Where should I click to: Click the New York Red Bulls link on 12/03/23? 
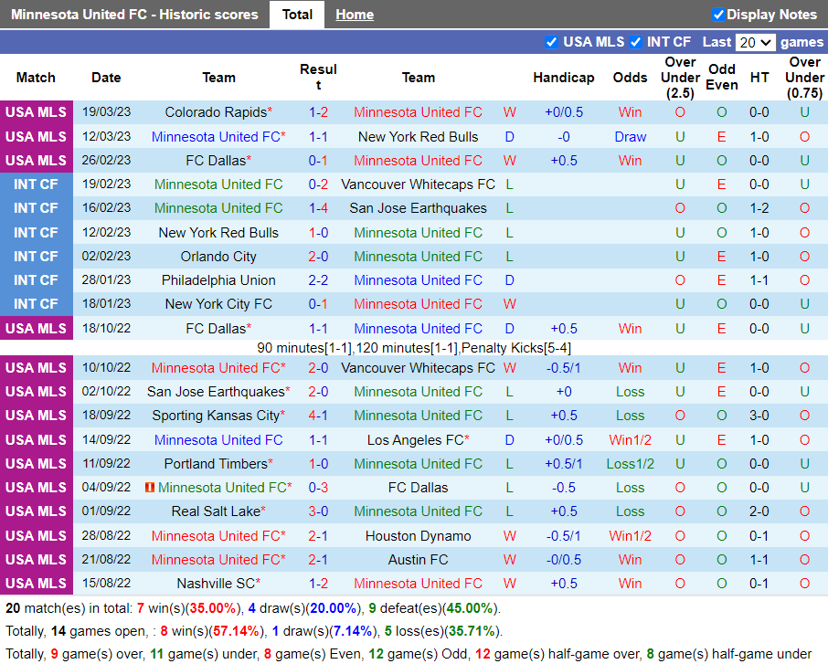(x=418, y=137)
